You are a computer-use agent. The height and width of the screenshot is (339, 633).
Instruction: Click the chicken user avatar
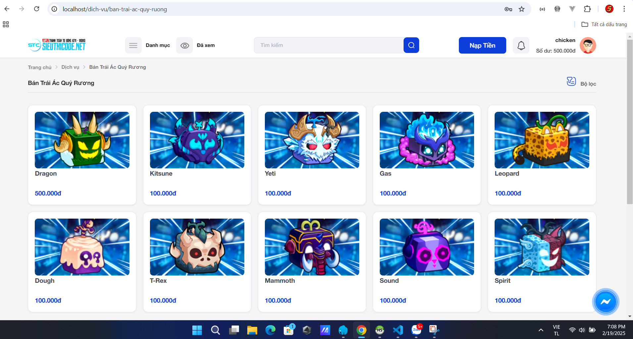[588, 45]
